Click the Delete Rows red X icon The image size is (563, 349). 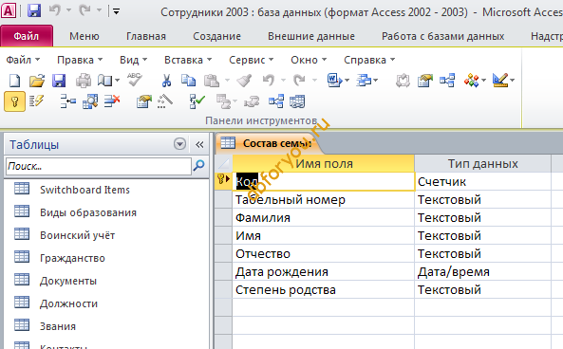point(112,101)
